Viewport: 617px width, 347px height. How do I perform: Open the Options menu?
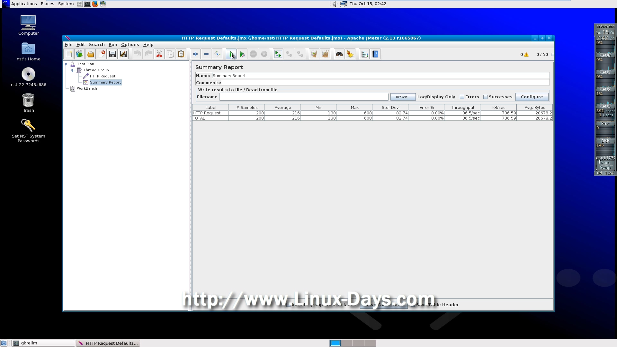pos(130,45)
